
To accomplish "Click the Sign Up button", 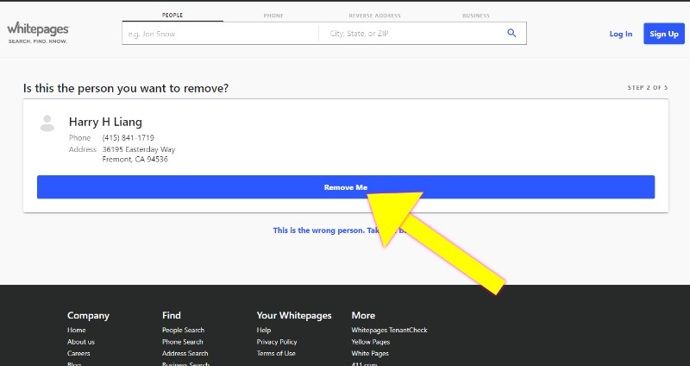I will pos(663,34).
